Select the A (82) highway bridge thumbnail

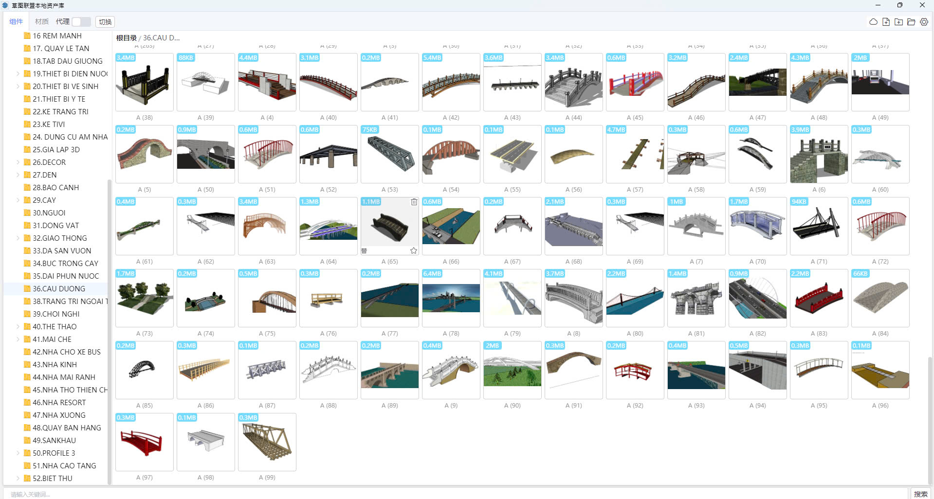(757, 298)
